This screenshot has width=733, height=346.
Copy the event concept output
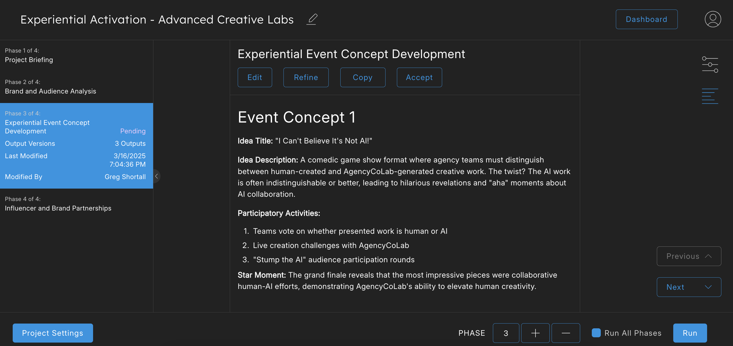tap(363, 77)
